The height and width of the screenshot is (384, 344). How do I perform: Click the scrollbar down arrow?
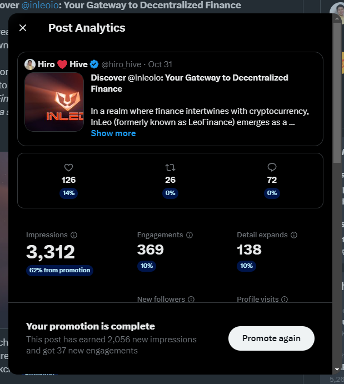337,370
